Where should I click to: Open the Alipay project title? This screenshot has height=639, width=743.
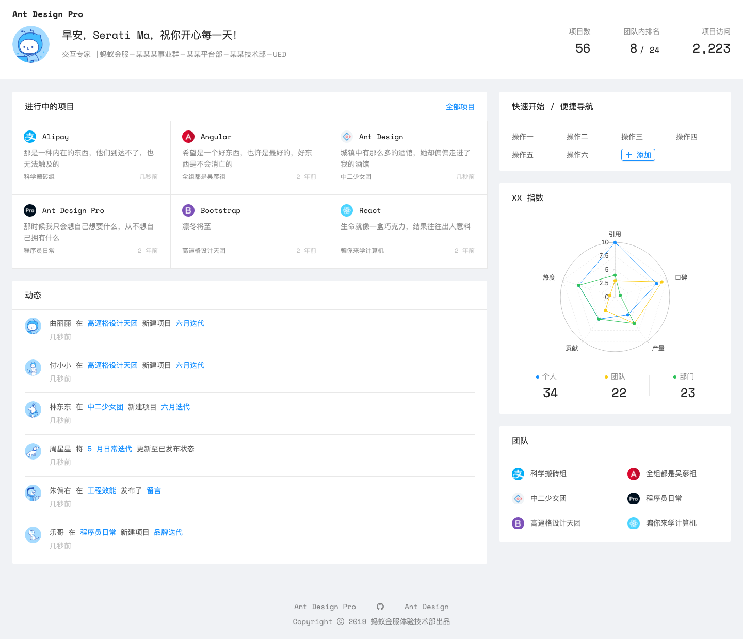tap(56, 137)
